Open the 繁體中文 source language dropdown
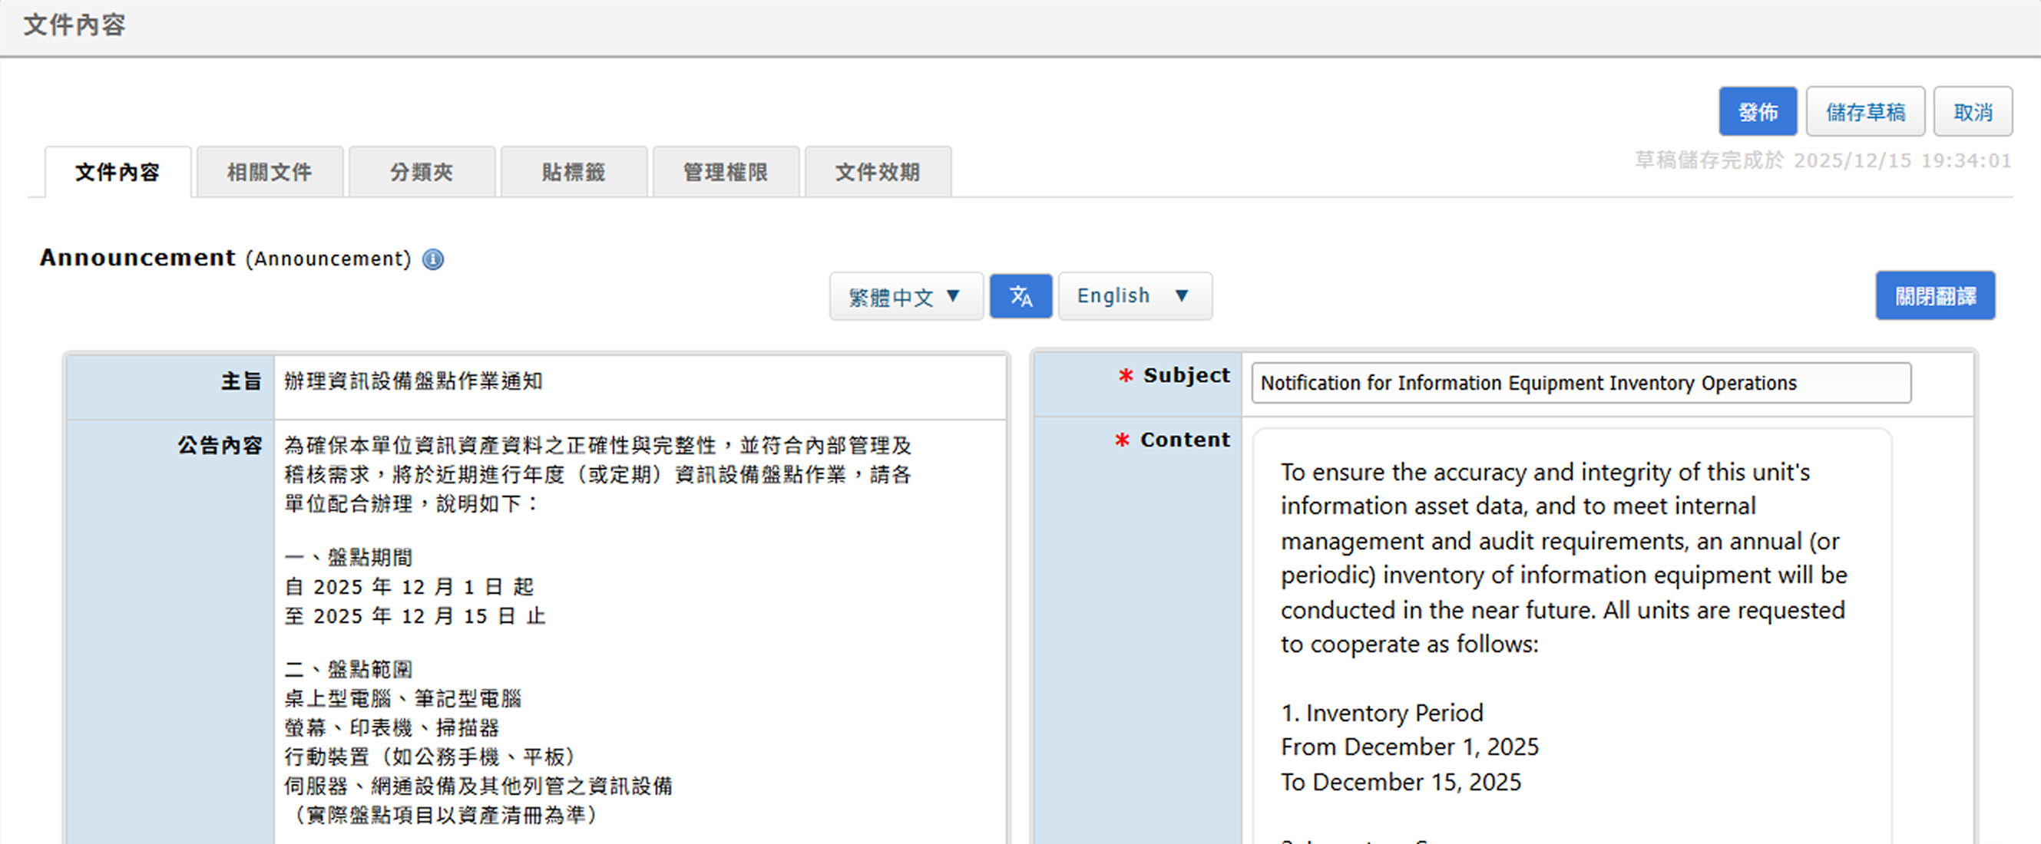2041x844 pixels. tap(905, 296)
